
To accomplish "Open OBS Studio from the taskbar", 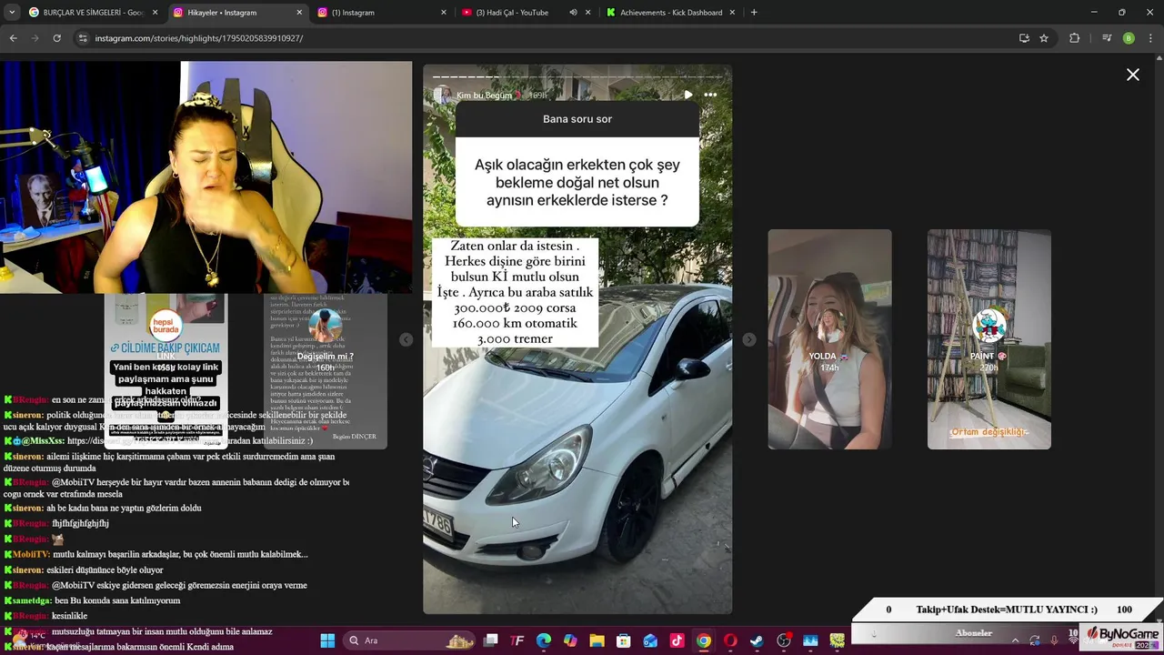I will (784, 640).
